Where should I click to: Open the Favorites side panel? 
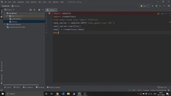click(2, 79)
